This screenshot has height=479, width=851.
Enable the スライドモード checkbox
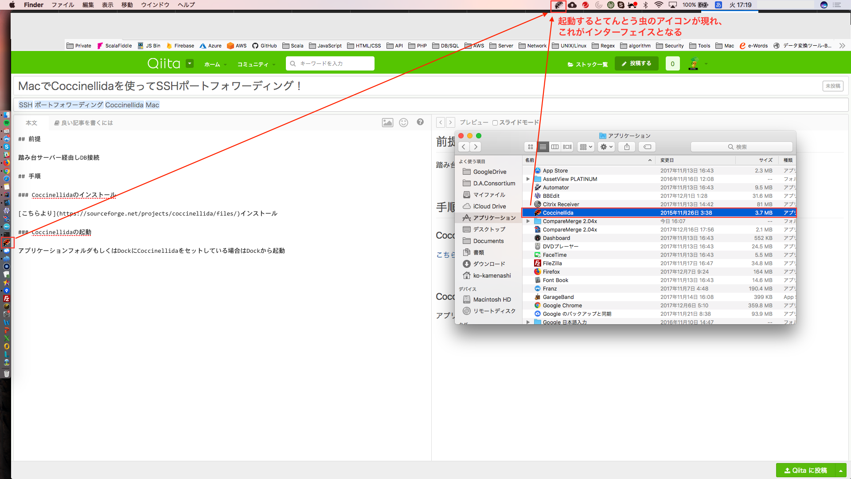495,123
